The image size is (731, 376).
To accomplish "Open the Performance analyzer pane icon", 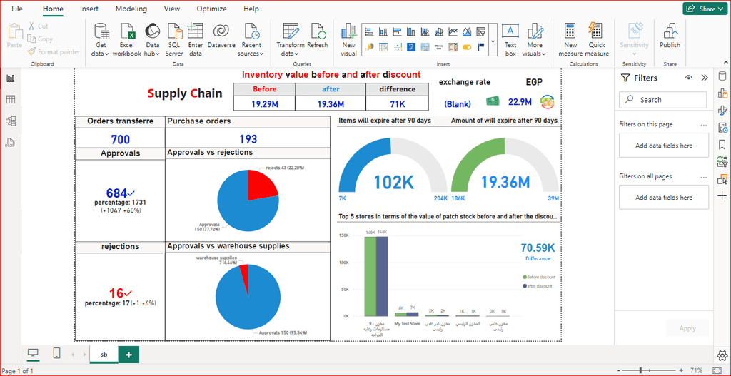I will [x=722, y=127].
